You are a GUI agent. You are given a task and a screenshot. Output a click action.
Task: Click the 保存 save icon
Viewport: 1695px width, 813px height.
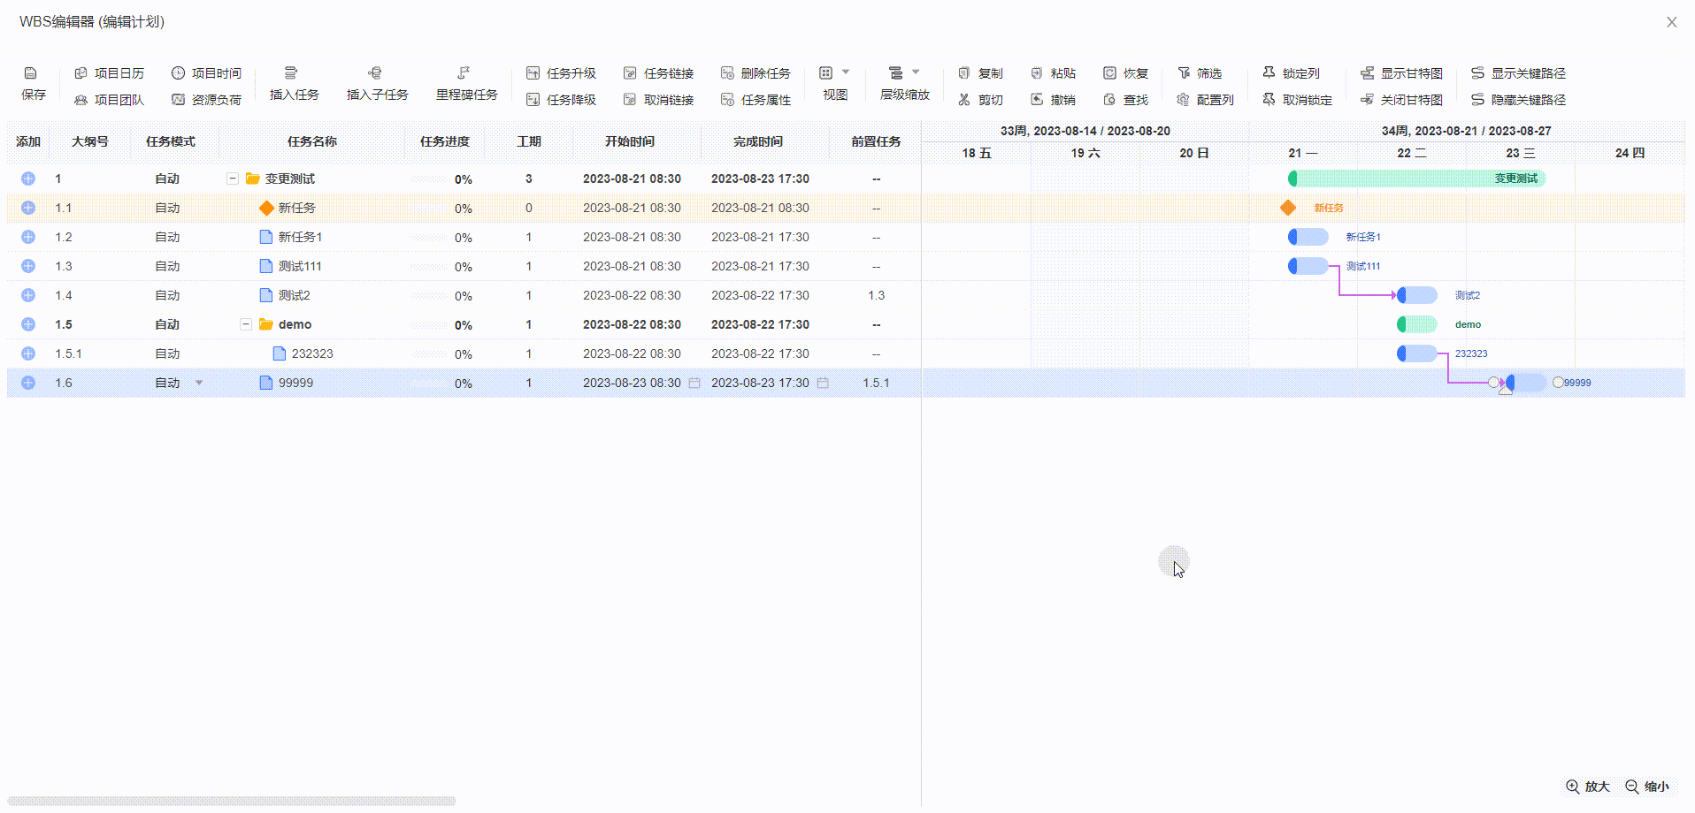pyautogui.click(x=31, y=73)
